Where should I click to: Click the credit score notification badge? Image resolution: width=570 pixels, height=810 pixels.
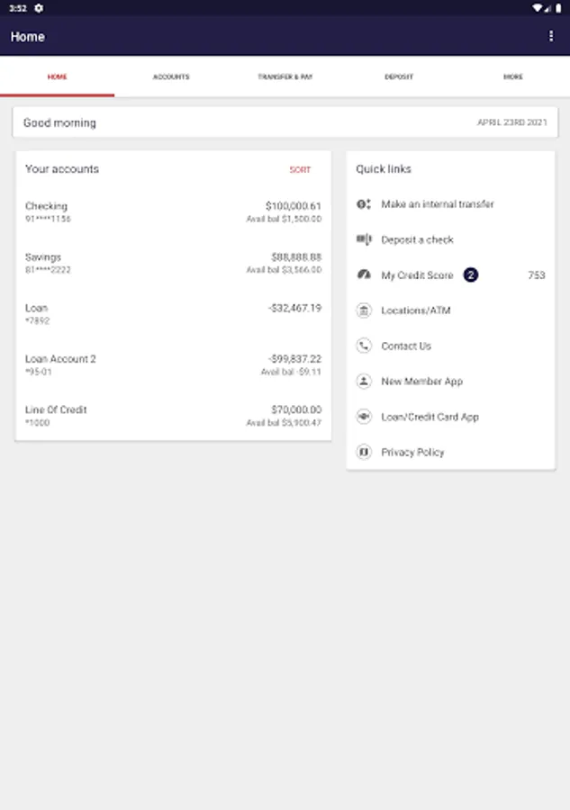click(470, 274)
